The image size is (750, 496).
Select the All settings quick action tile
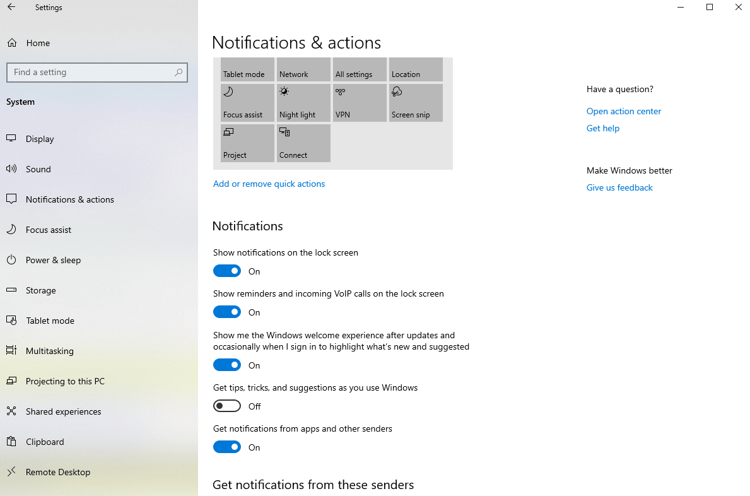360,69
